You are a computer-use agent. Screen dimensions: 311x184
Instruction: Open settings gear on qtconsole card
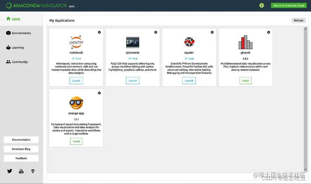156,32
